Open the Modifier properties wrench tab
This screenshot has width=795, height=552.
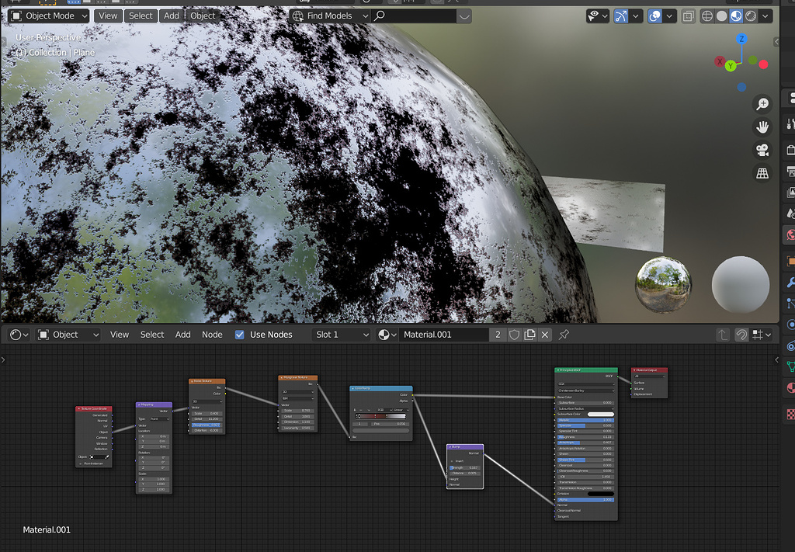[790, 283]
